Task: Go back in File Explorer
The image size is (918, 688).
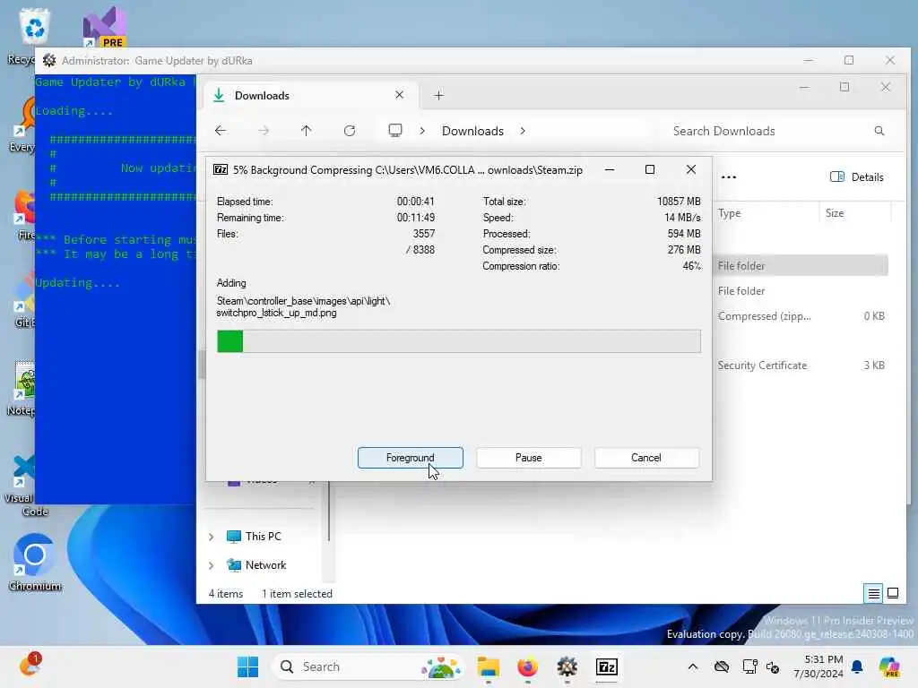Action: 221,131
